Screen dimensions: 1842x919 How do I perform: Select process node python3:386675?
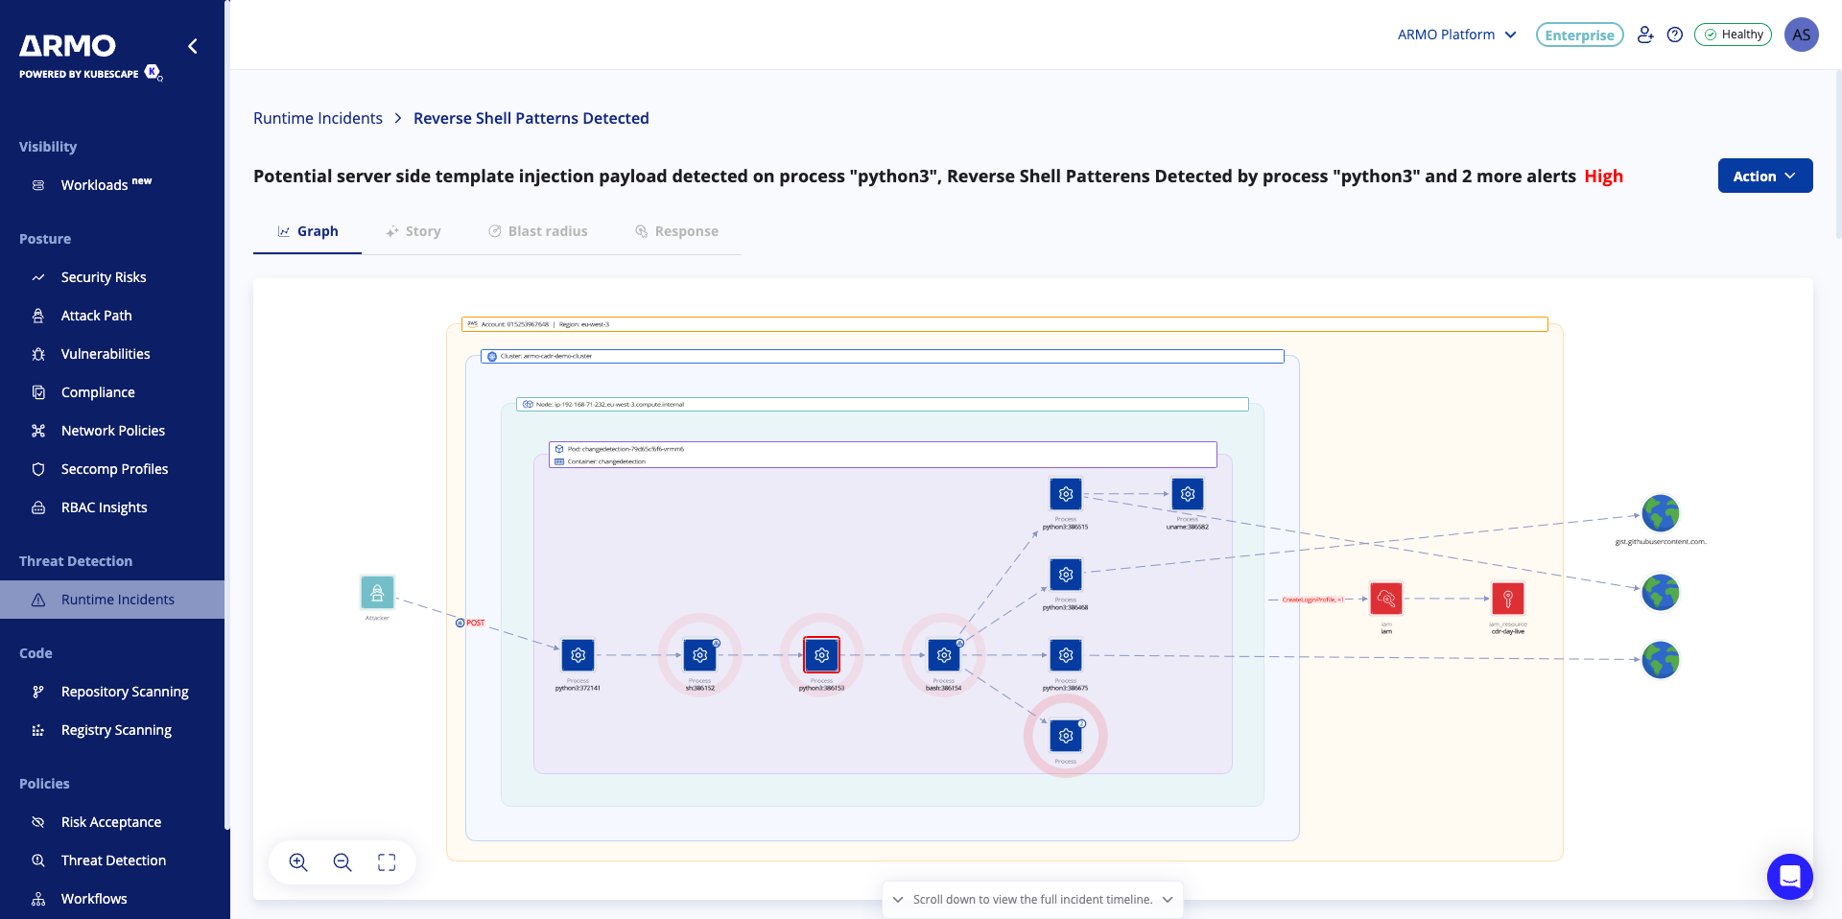(1066, 655)
